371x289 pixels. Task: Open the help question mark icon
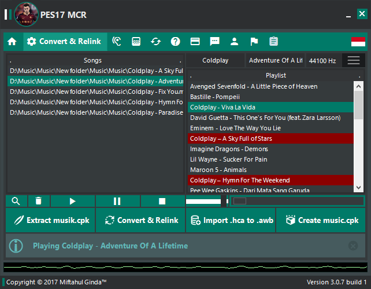[x=175, y=42]
